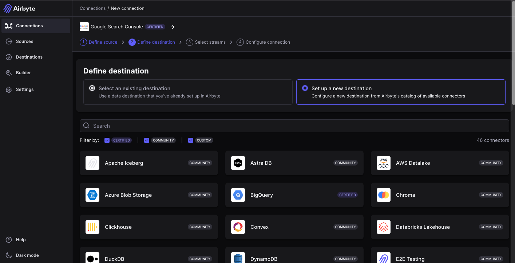Click the "Astra DB" connector name
Image resolution: width=515 pixels, height=263 pixels.
tap(261, 163)
